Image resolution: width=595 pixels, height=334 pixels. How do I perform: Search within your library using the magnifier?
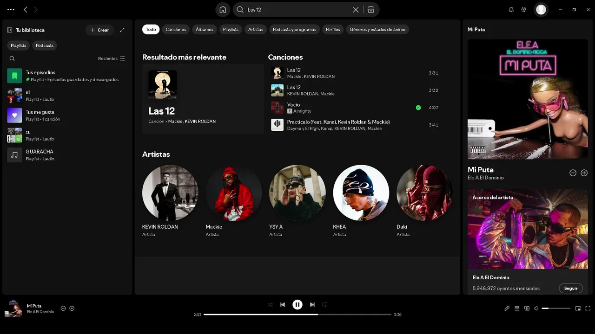click(x=12, y=58)
